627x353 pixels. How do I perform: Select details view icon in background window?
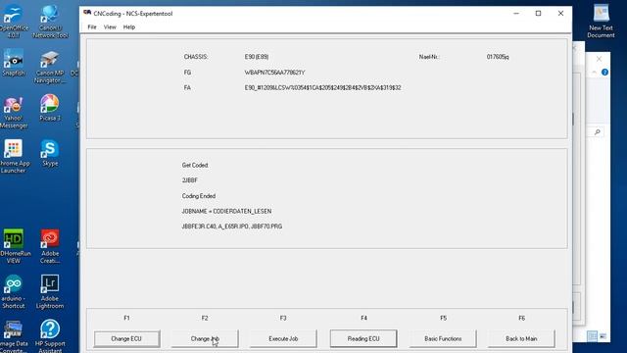click(x=592, y=336)
